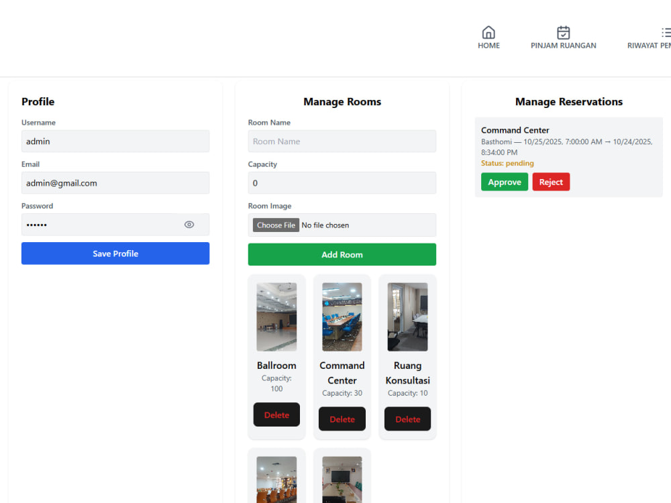The height and width of the screenshot is (503, 671).
Task: Click the TV-screen room thumbnail in bottom row
Action: pos(342,480)
